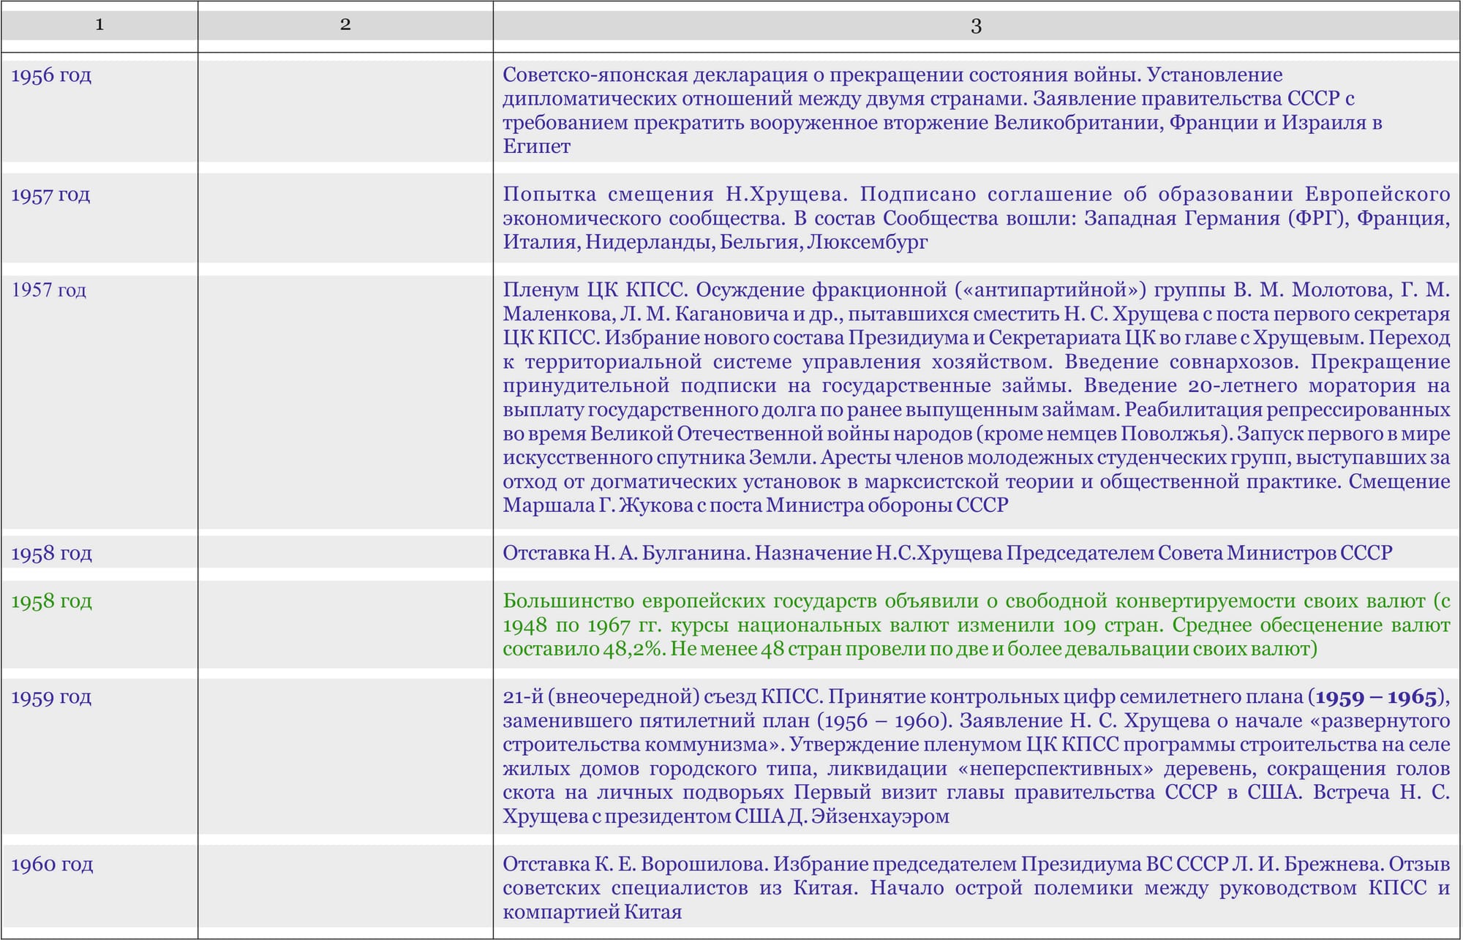Click the word 'Египет' in the 1956 row

pos(536,146)
